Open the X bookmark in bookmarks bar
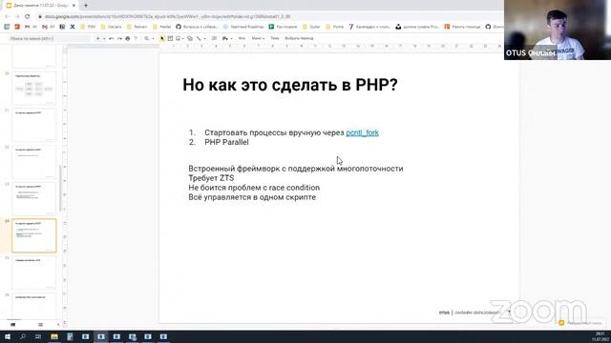 (73, 27)
